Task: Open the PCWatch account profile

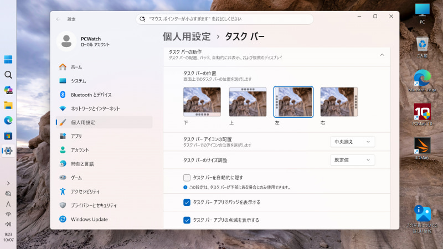Action: [x=84, y=41]
